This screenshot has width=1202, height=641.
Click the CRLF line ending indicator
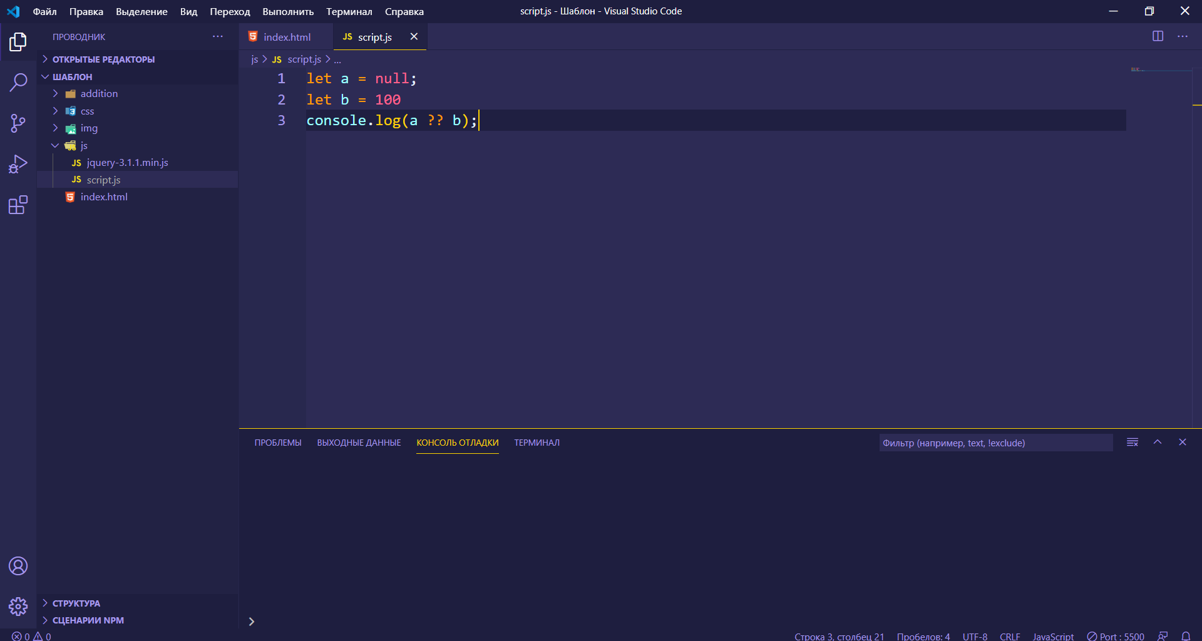pos(1010,636)
